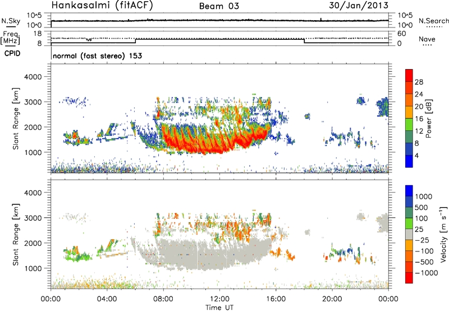Click the 4000 tick on power panel range axis
Image resolution: width=449 pixels, height=311 pixels.
[x=33, y=77]
